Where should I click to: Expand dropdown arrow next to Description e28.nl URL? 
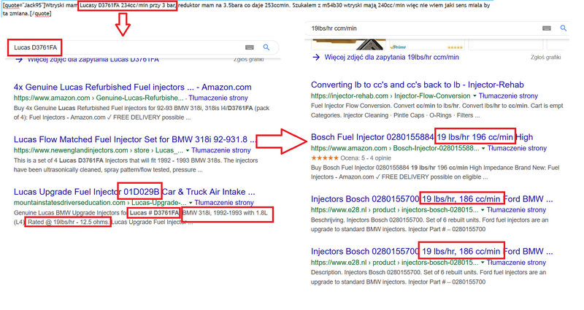pyautogui.click(x=483, y=263)
